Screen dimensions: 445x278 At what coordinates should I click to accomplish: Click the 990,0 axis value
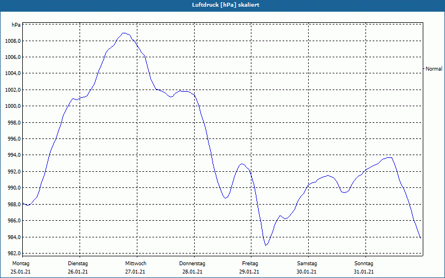(14, 188)
